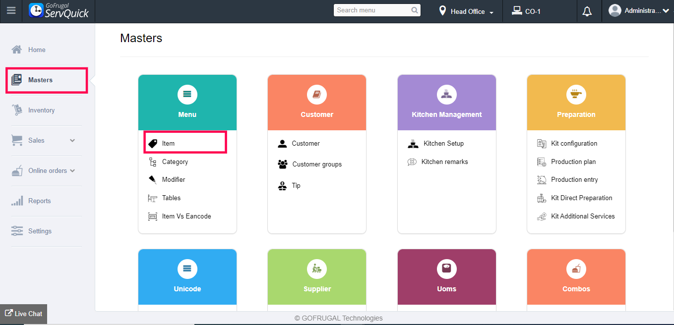This screenshot has width=674, height=325.
Task: Open the hamburger menu icon
Action: (x=11, y=10)
